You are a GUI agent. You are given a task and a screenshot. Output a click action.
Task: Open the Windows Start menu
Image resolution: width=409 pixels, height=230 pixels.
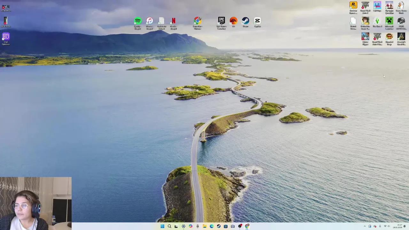pos(162,226)
